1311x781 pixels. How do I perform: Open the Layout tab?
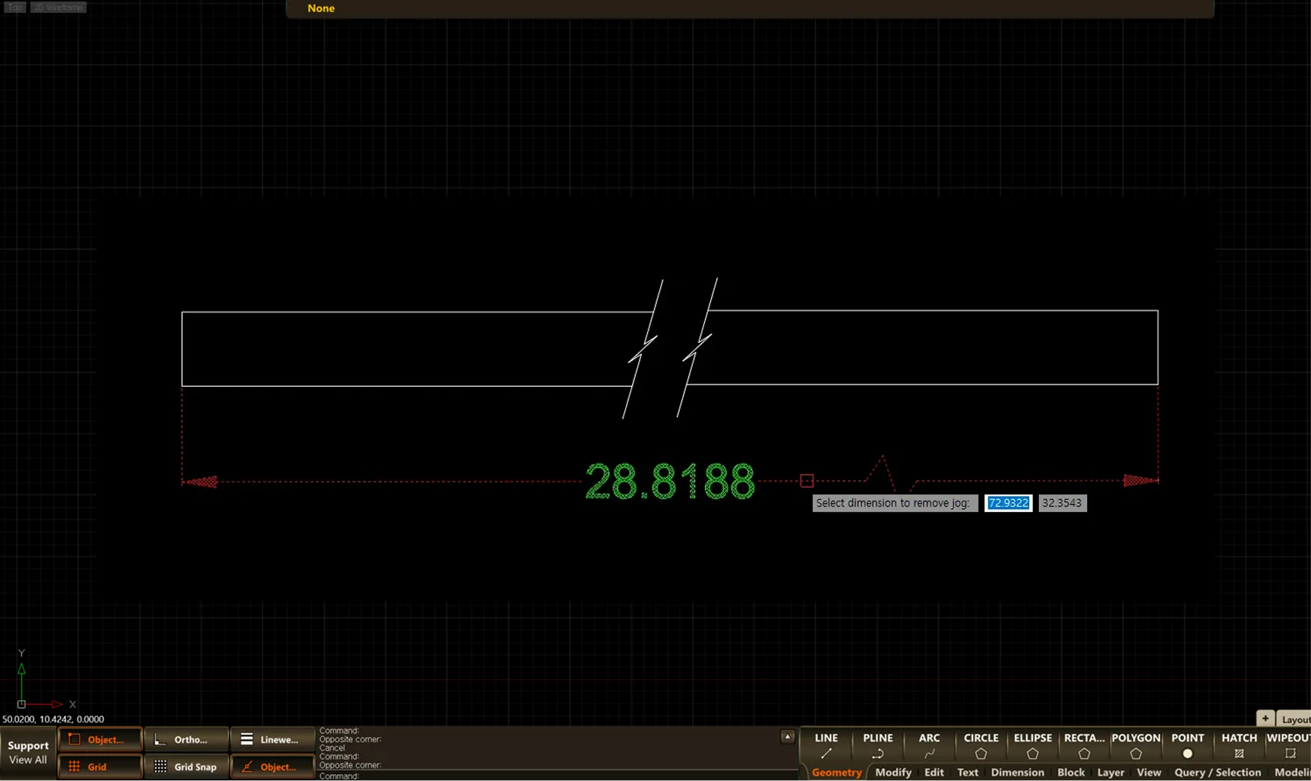[x=1294, y=719]
